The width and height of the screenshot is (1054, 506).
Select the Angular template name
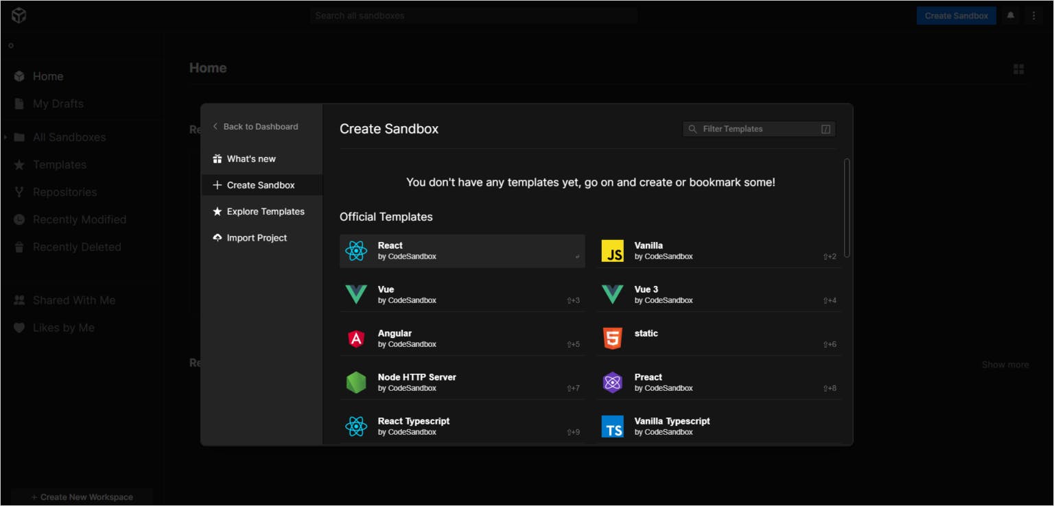(x=395, y=333)
